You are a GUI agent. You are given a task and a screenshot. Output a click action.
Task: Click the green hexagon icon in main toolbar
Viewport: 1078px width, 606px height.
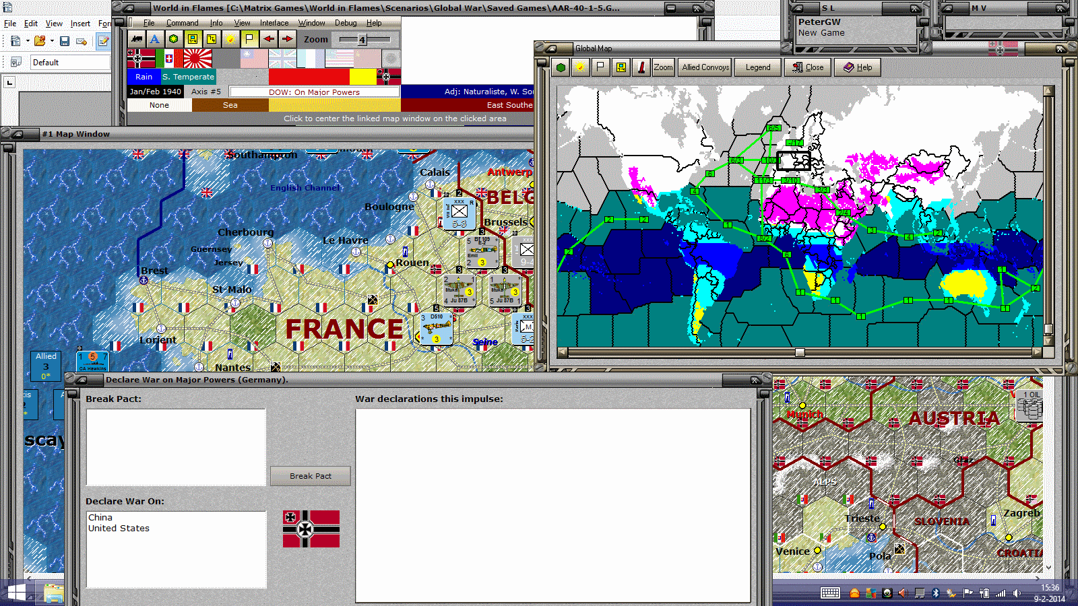(x=174, y=39)
